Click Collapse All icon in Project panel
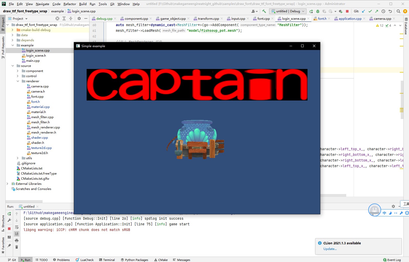 (71, 18)
